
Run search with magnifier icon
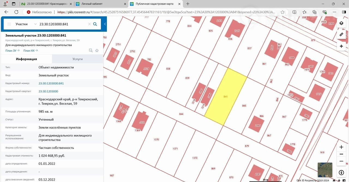(x=95, y=24)
